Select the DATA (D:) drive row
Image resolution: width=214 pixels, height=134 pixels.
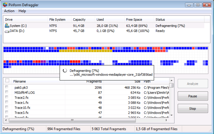coord(104,31)
